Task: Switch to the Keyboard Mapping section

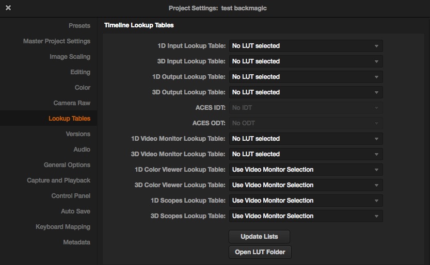Action: (62, 227)
